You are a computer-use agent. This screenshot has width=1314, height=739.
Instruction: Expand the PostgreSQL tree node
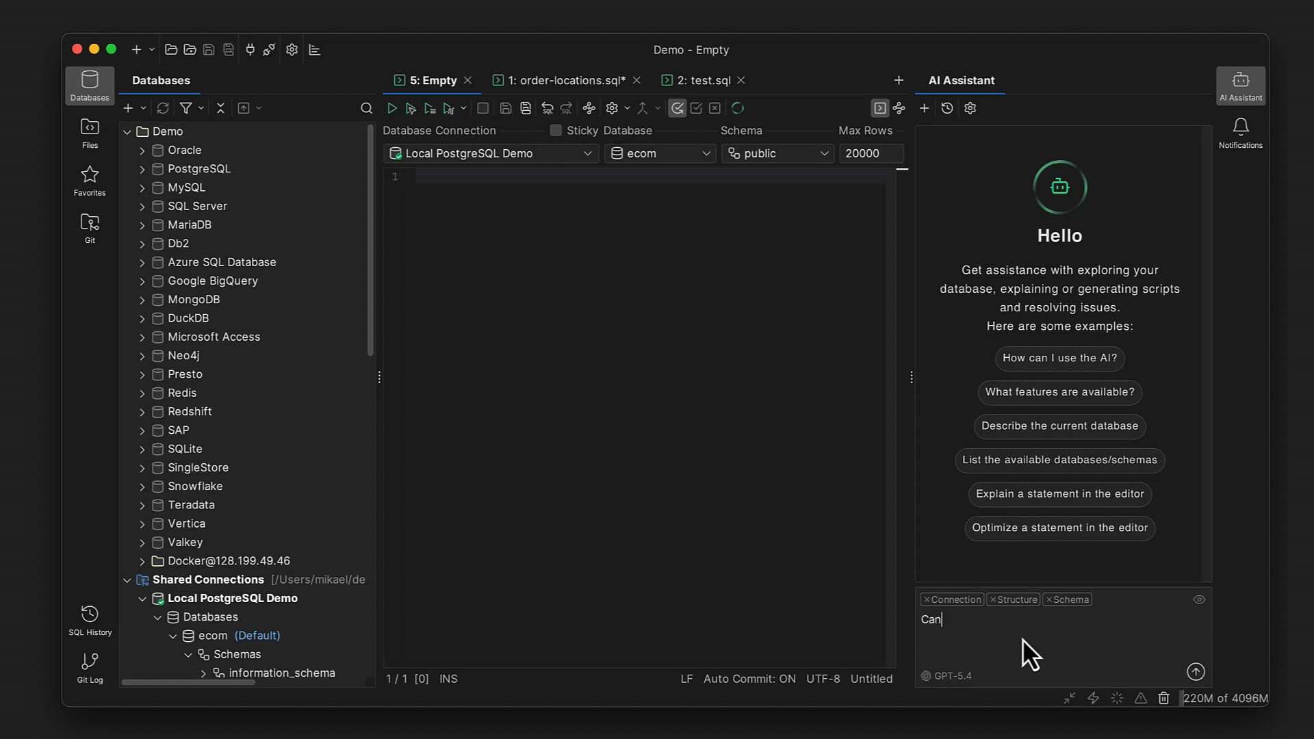pos(142,169)
